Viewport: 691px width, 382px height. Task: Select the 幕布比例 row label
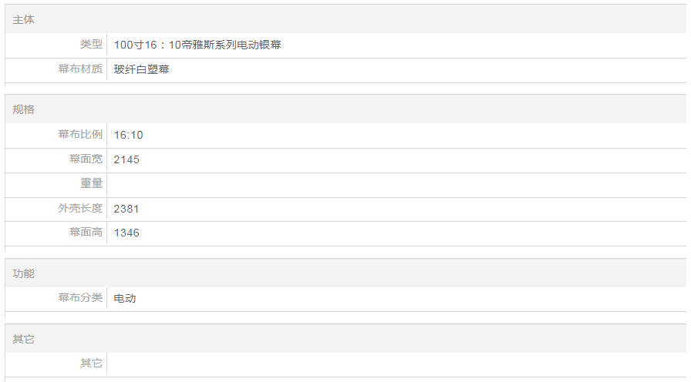(80, 135)
